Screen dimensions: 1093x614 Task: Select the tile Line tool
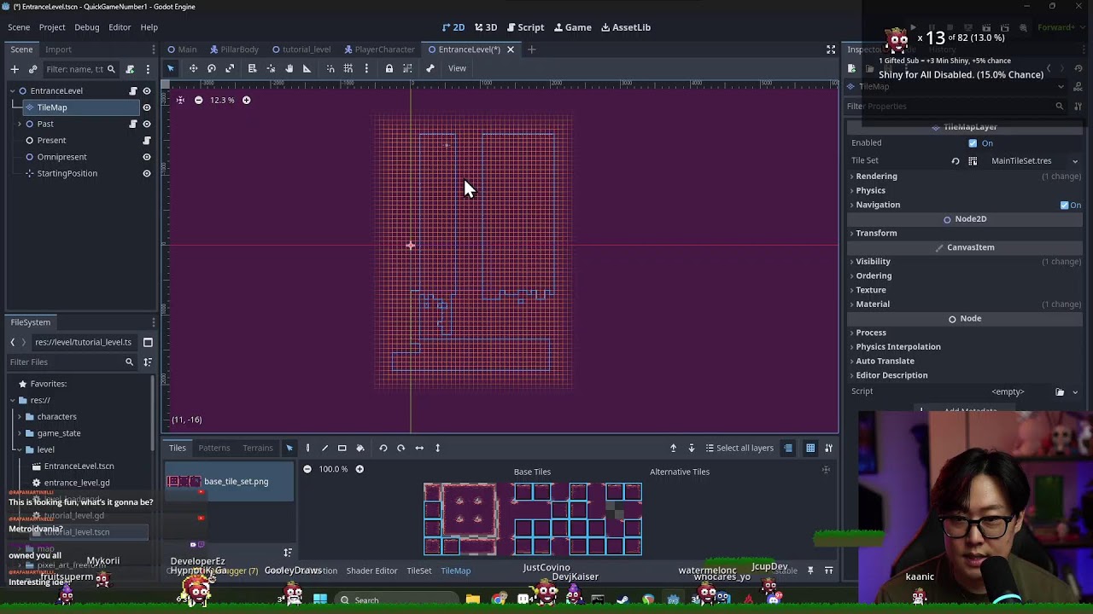(324, 448)
